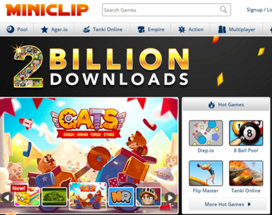Image resolution: width=272 pixels, height=215 pixels.
Task: Advance the carousel with right arrow
Action: [170, 198]
